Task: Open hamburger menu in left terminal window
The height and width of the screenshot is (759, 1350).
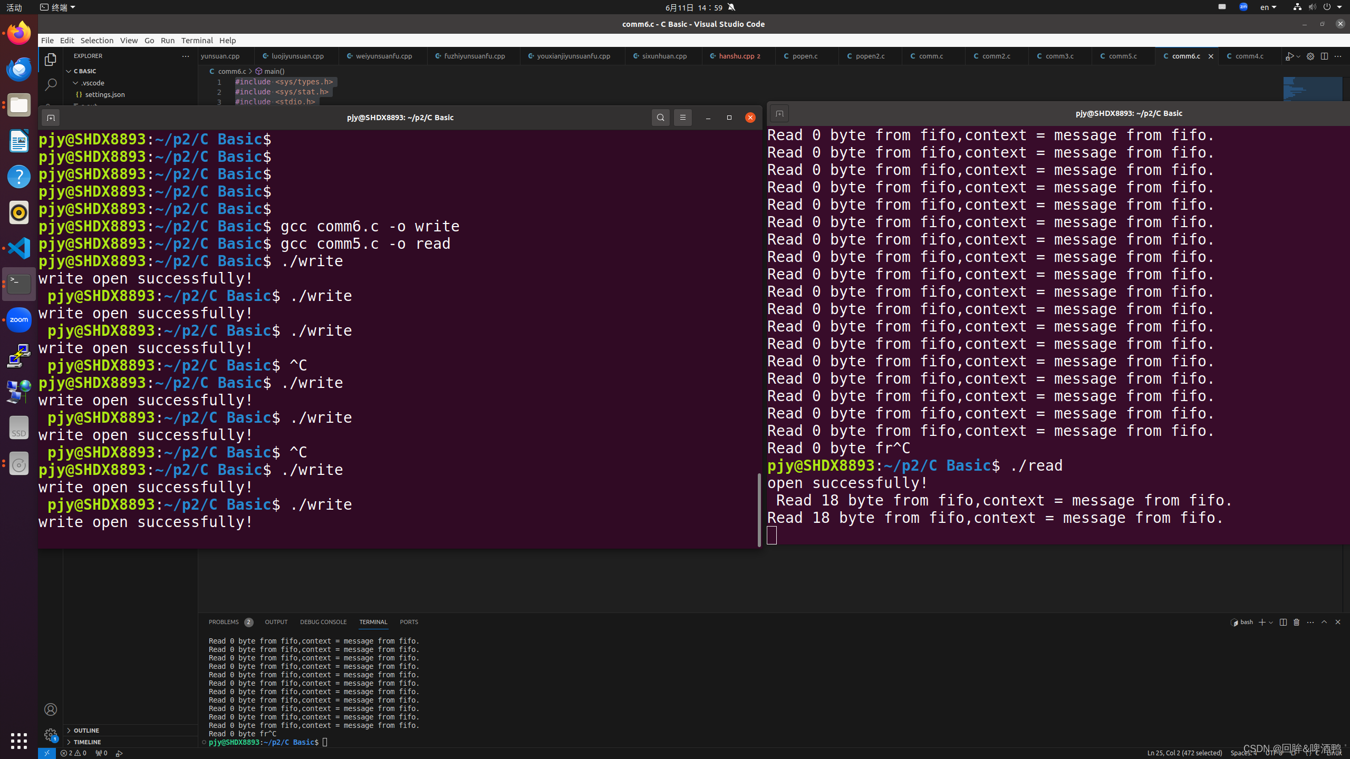Action: tap(683, 118)
